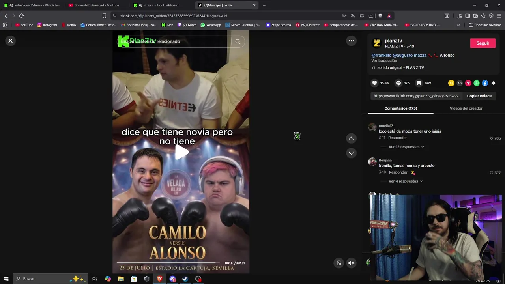Click the share page icon in address bar
The height and width of the screenshot is (284, 505).
pos(371,16)
